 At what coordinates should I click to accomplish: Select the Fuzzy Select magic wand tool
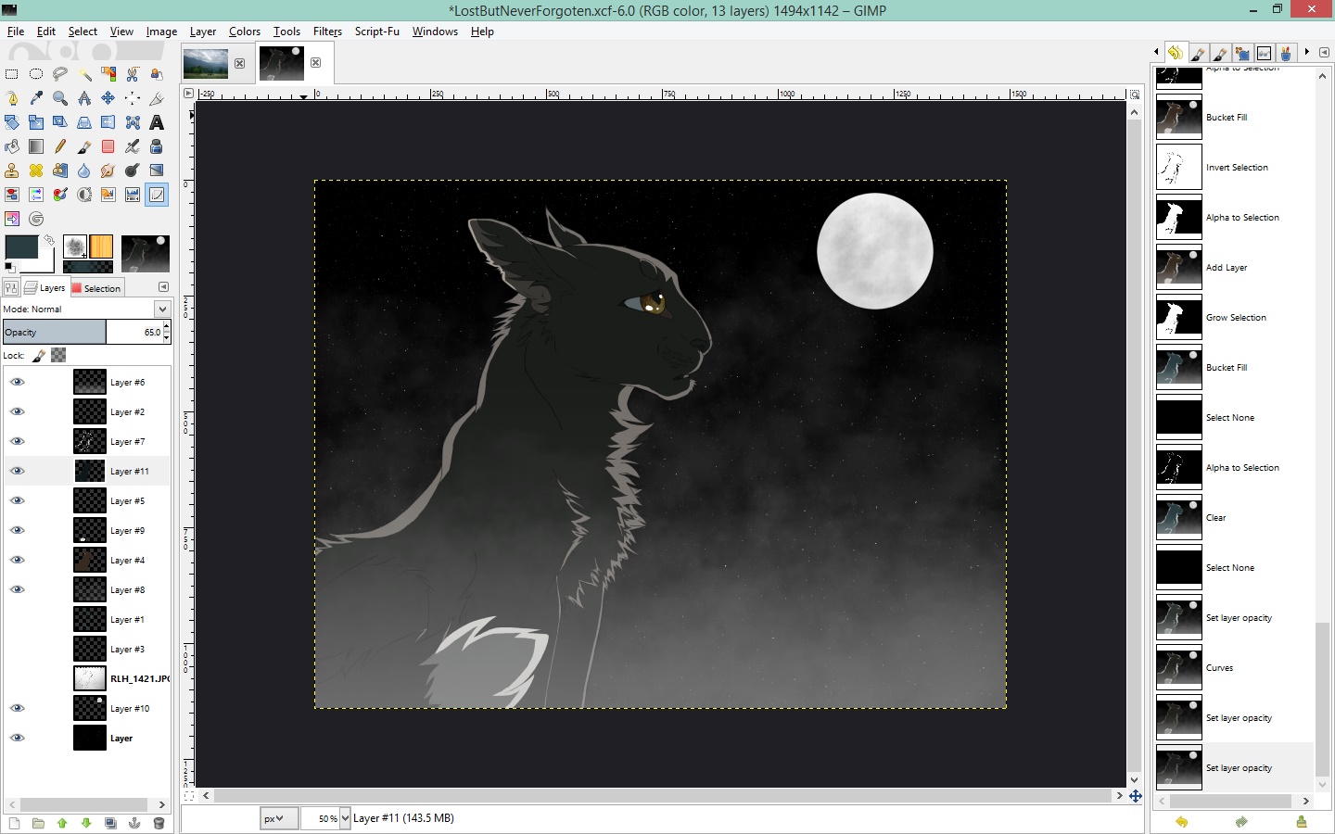83,73
